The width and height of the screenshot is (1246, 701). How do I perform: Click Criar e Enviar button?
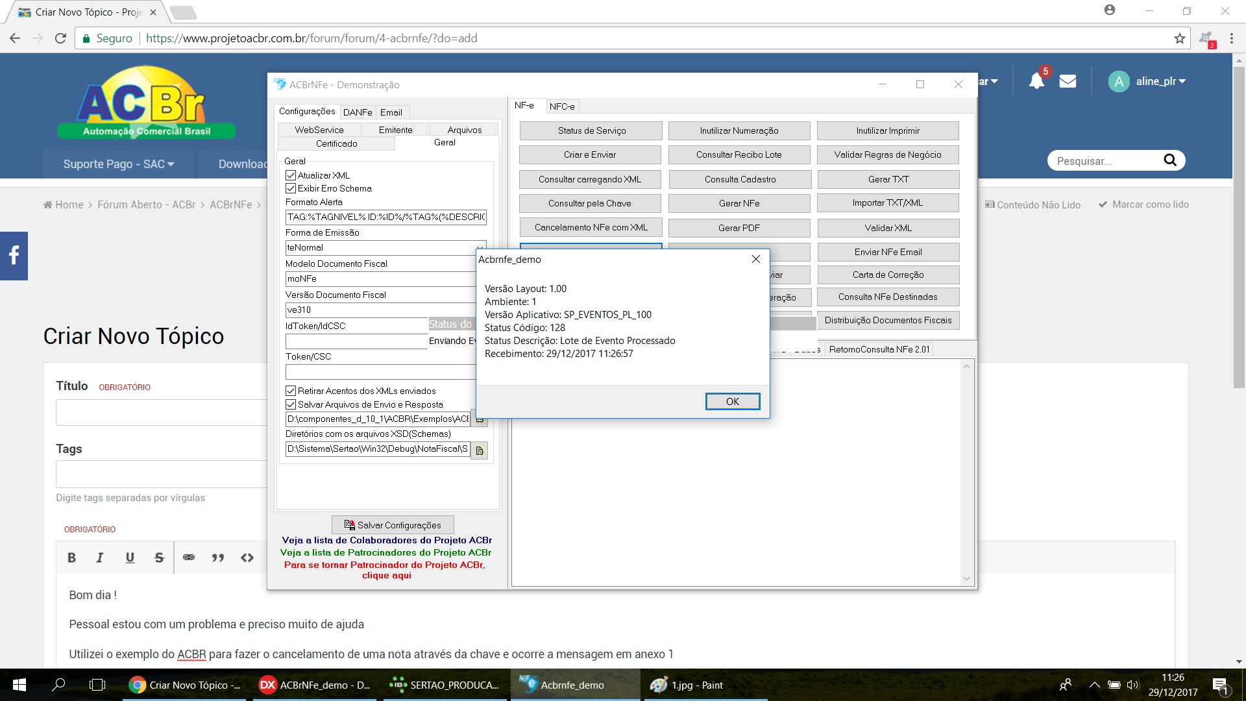[590, 154]
